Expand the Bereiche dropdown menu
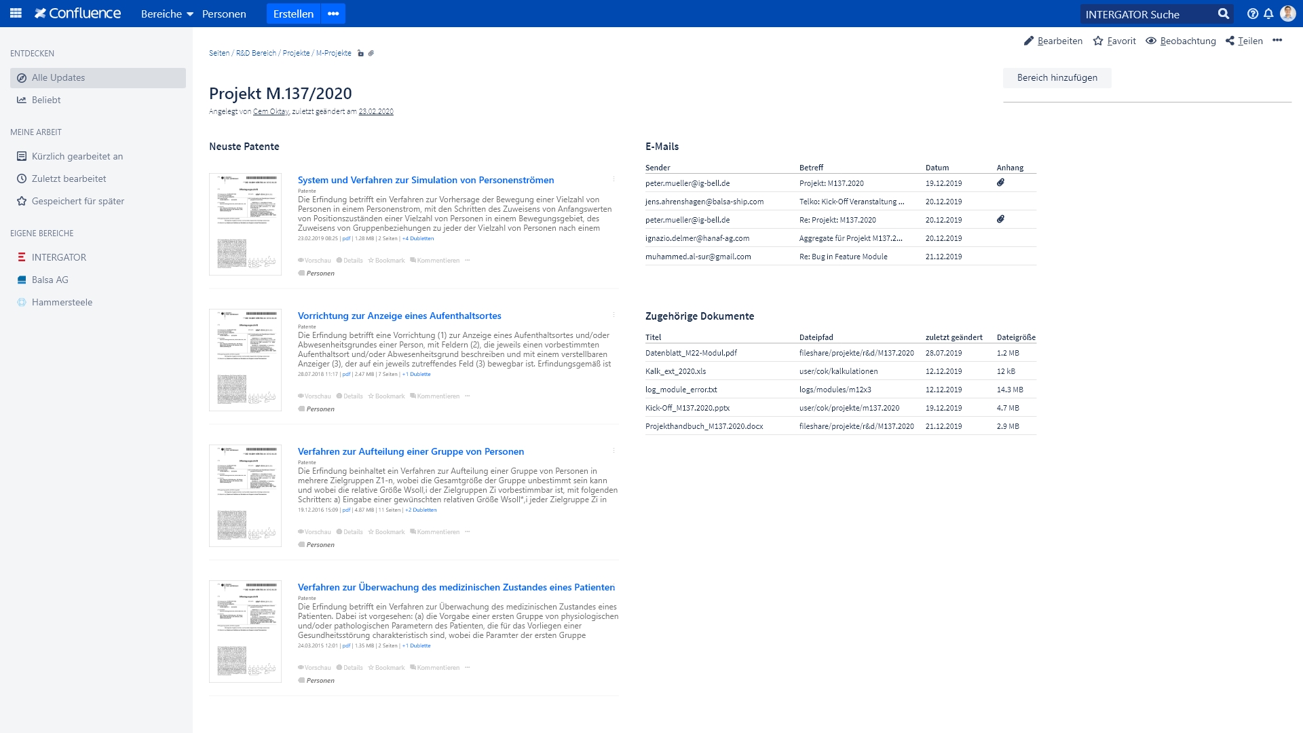The width and height of the screenshot is (1303, 733). [x=166, y=14]
